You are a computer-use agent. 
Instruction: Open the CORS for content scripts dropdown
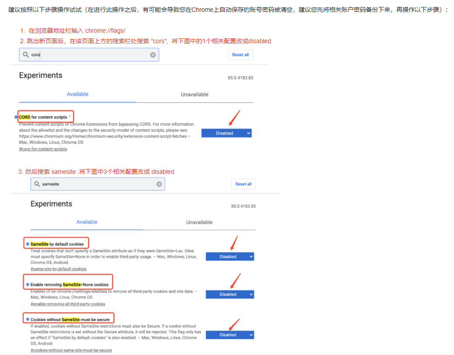tap(226, 133)
